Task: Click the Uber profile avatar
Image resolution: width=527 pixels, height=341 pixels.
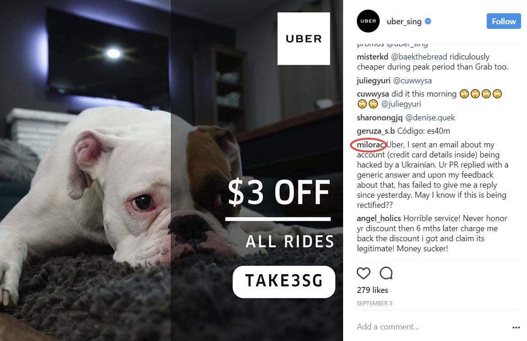Action: pos(368,21)
